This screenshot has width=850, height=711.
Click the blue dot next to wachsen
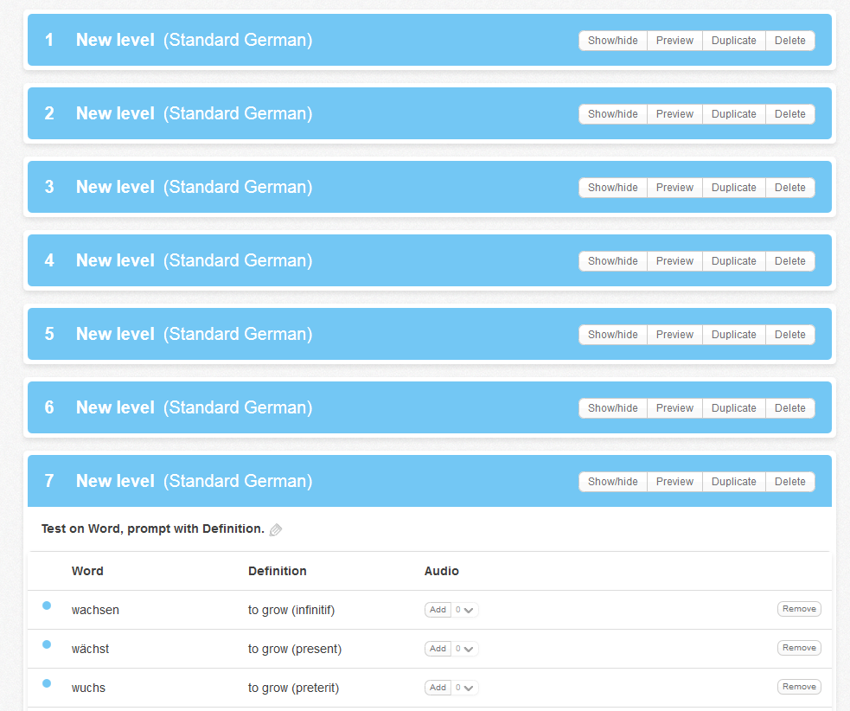click(x=47, y=605)
